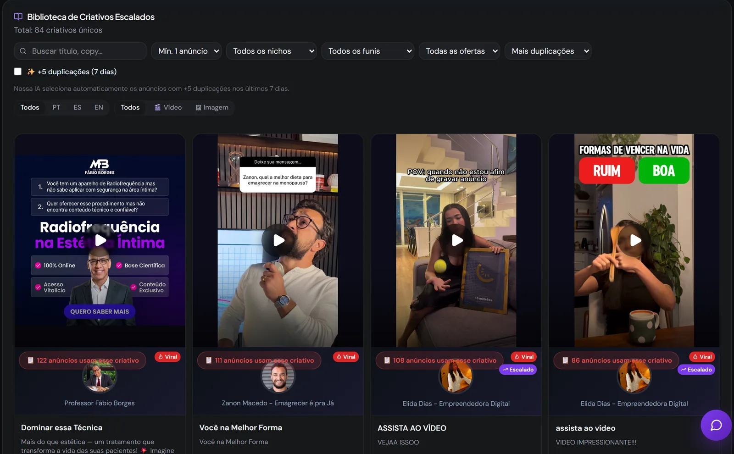Open the Todas as ofertas dropdown

tap(460, 51)
